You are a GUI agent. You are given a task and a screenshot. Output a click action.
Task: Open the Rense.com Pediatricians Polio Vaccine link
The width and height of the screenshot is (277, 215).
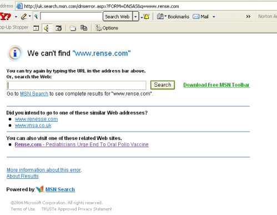coord(82,144)
